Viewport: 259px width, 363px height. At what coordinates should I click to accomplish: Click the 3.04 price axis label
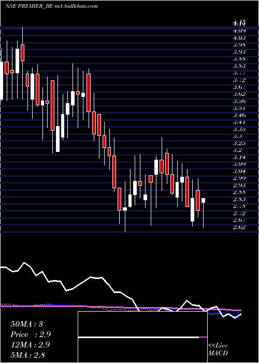pos(239,171)
